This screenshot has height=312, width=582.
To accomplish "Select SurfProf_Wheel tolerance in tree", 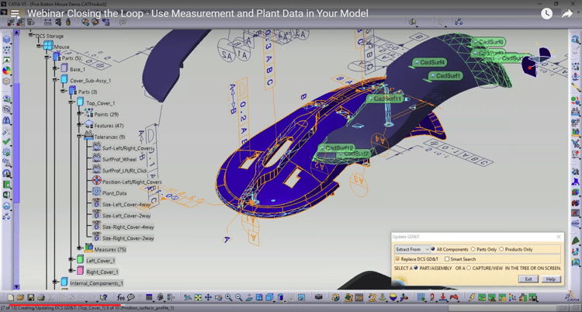I will [x=120, y=159].
